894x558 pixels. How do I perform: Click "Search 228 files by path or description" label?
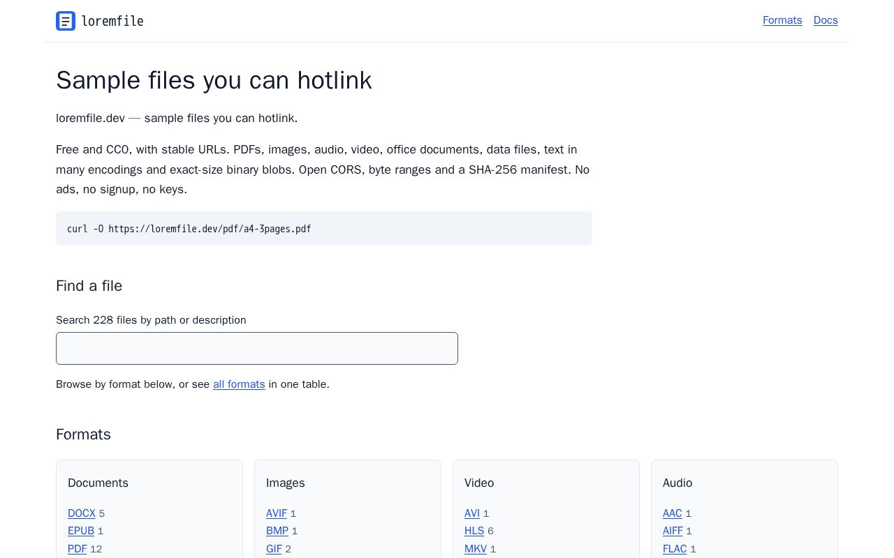[151, 320]
